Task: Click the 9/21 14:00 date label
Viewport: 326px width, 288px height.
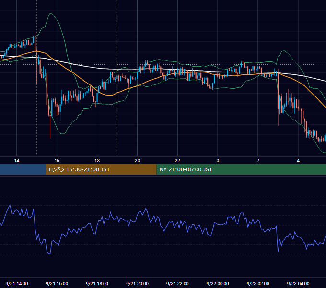Action: coord(17,283)
